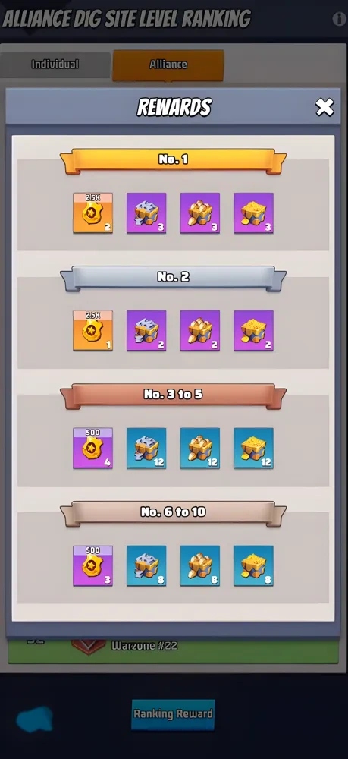Tap the 500 badge reward in No. 3 to 5

[92, 449]
